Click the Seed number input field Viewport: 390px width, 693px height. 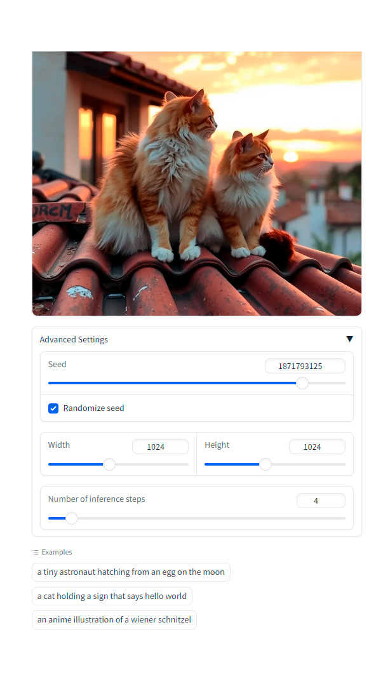point(305,366)
